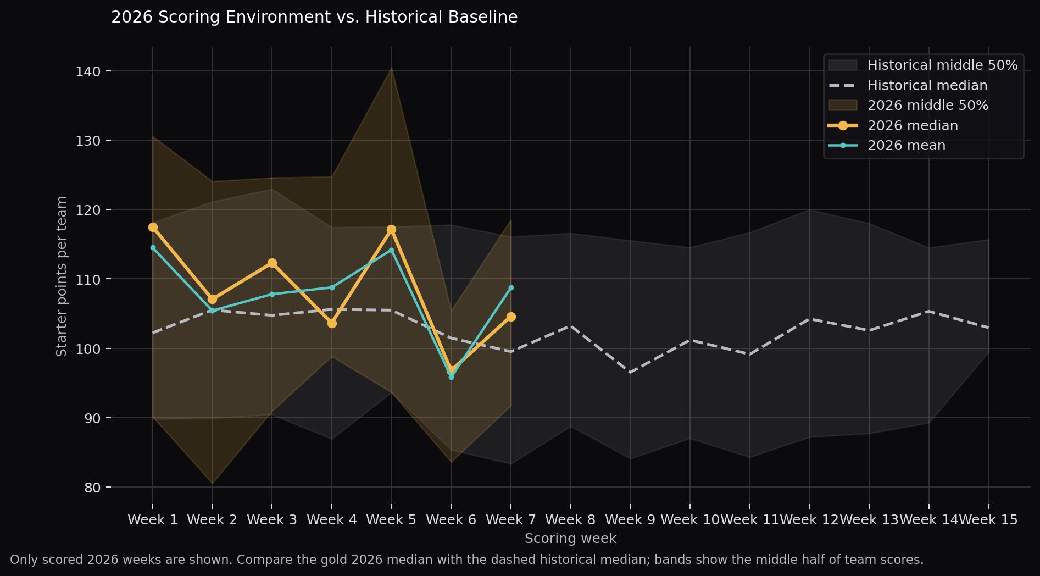1040x576 pixels.
Task: Click the gold 2026 median point at Week 5
Action: tap(391, 229)
